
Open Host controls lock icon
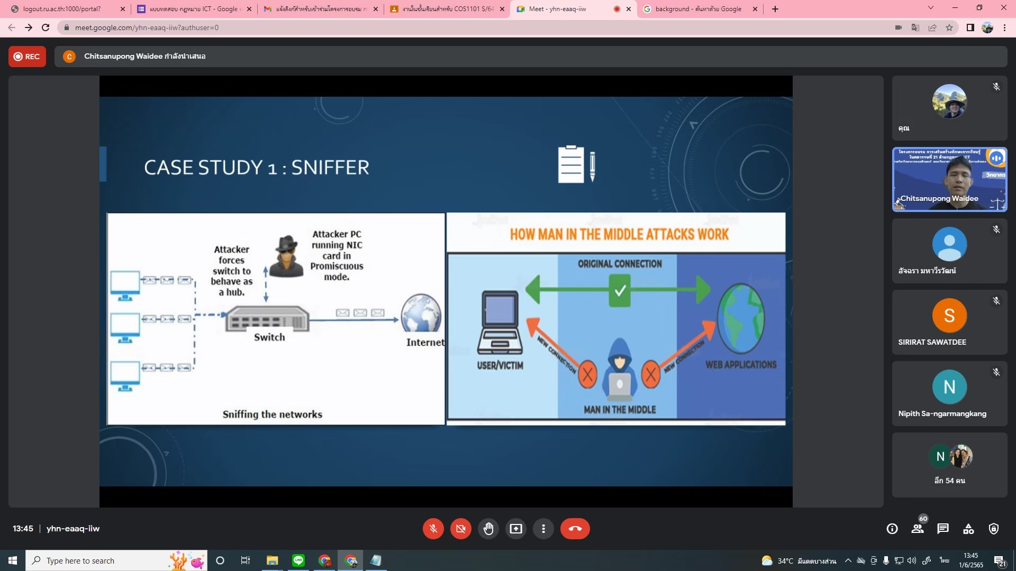pyautogui.click(x=994, y=529)
